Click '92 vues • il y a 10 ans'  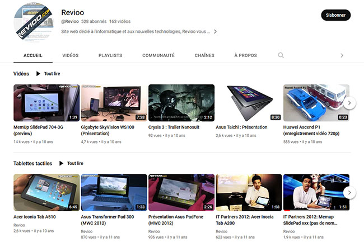click(x=167, y=136)
